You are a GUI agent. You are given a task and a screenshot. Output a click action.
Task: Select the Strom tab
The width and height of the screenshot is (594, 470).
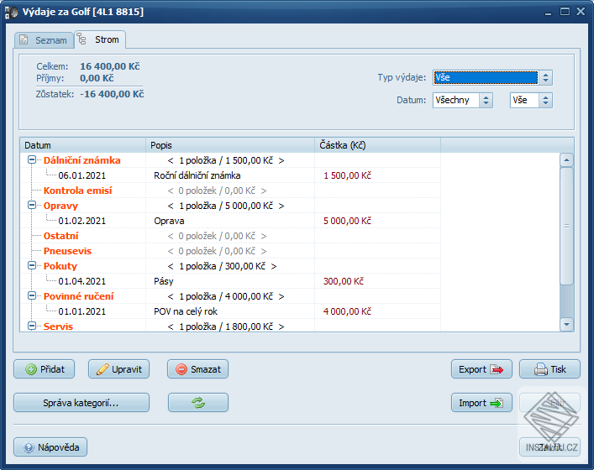pyautogui.click(x=100, y=39)
